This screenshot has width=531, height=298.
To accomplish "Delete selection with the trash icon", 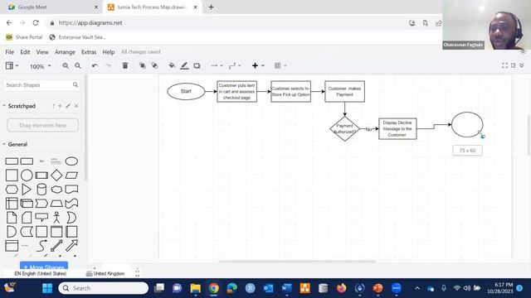I will (x=125, y=65).
